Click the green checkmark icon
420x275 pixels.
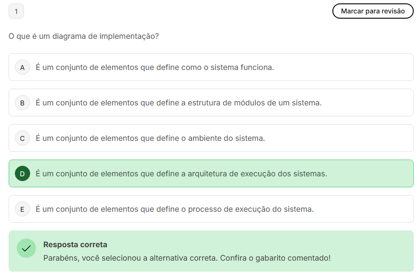[x=26, y=248]
